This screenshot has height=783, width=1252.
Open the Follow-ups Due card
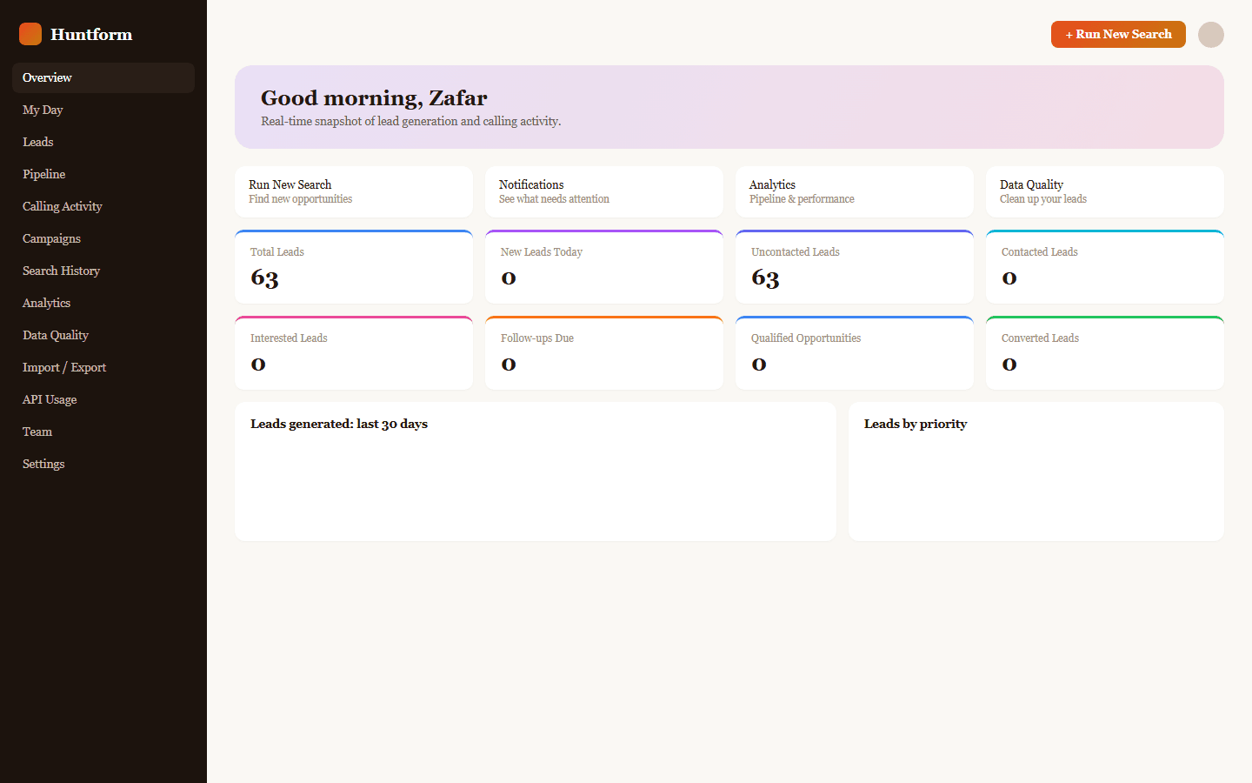click(x=604, y=353)
